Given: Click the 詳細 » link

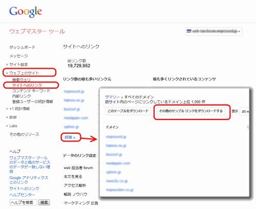Looking at the screenshot, I should click(x=70, y=137).
